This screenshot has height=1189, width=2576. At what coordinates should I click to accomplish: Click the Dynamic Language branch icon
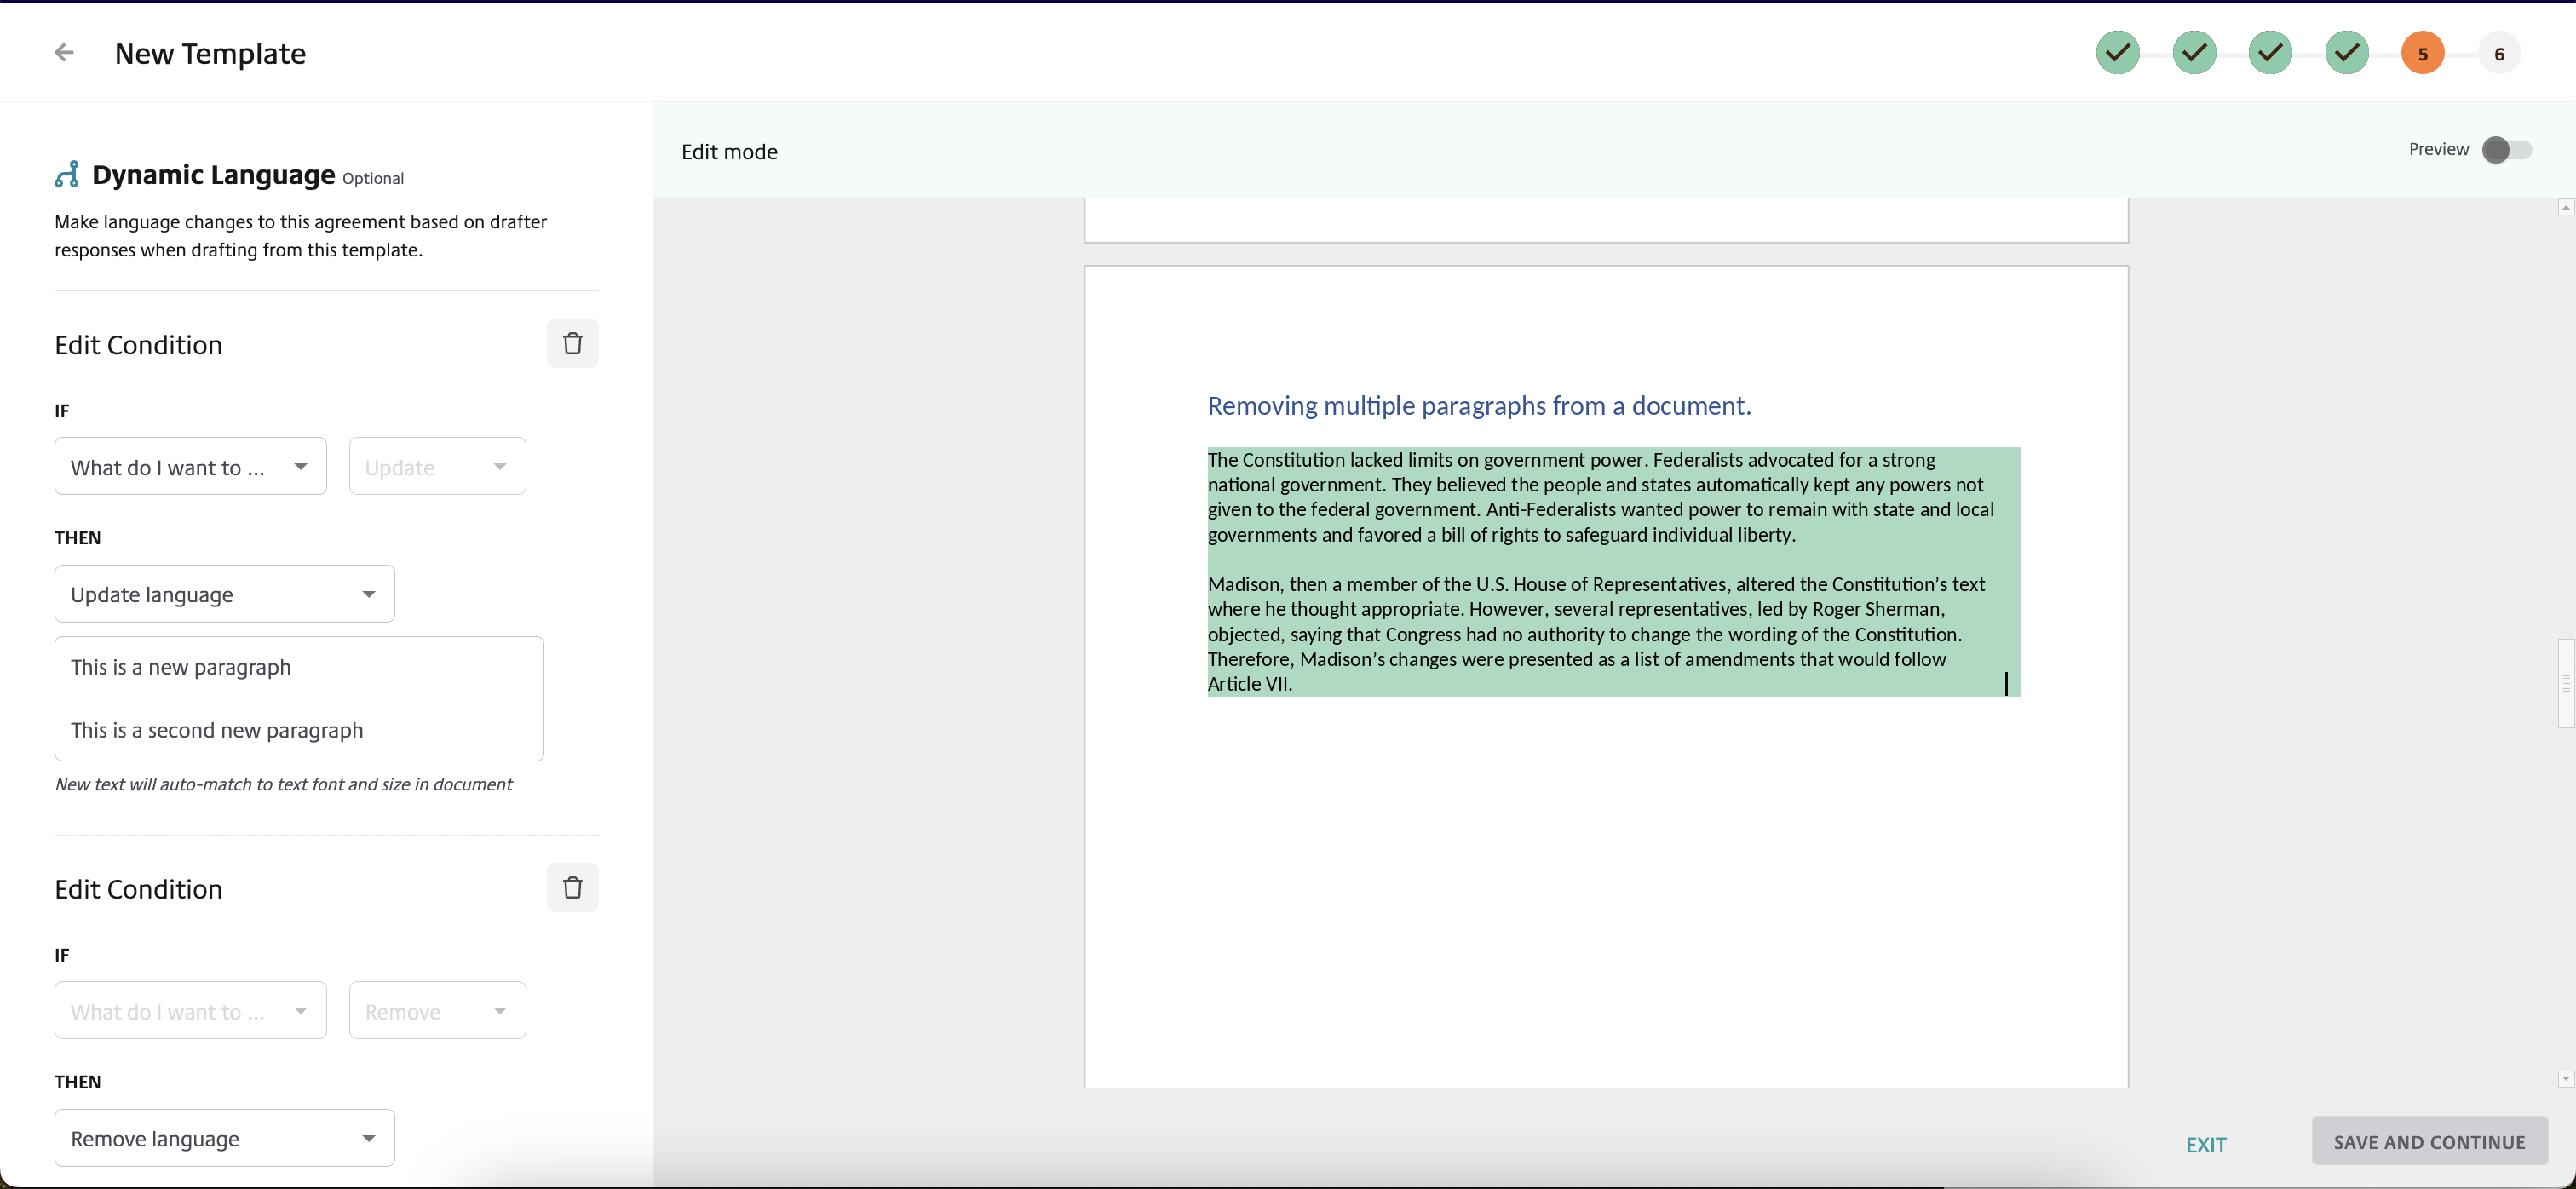click(67, 174)
